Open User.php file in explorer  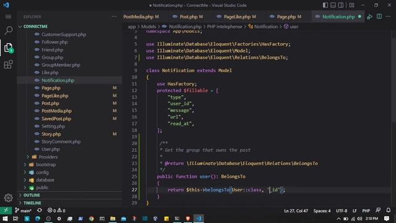pos(51,149)
